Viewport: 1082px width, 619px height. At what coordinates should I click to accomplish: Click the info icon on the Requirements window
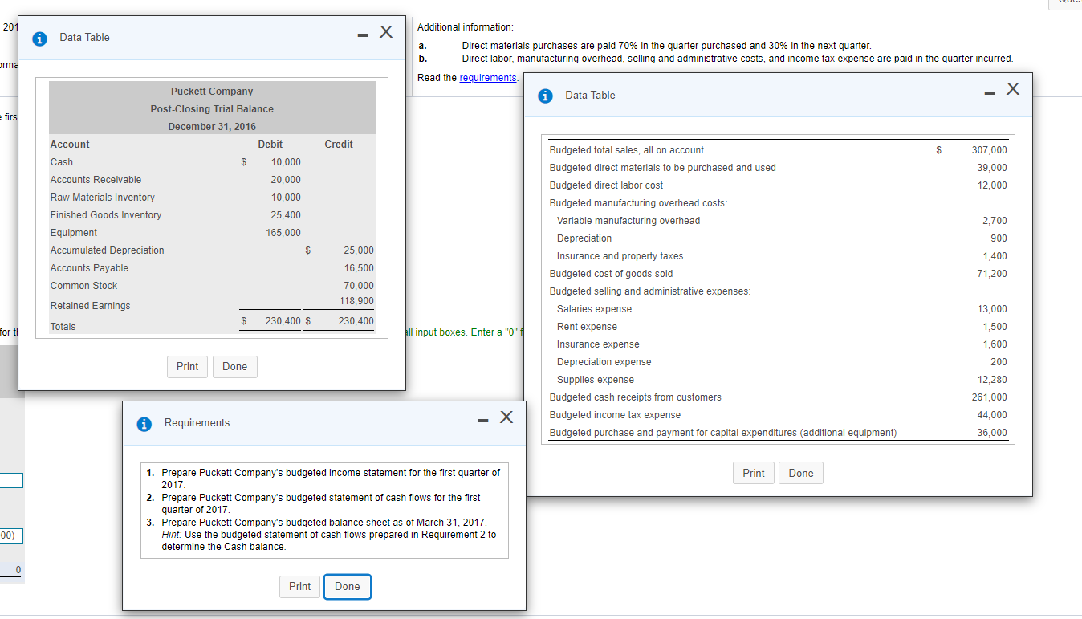tap(144, 423)
